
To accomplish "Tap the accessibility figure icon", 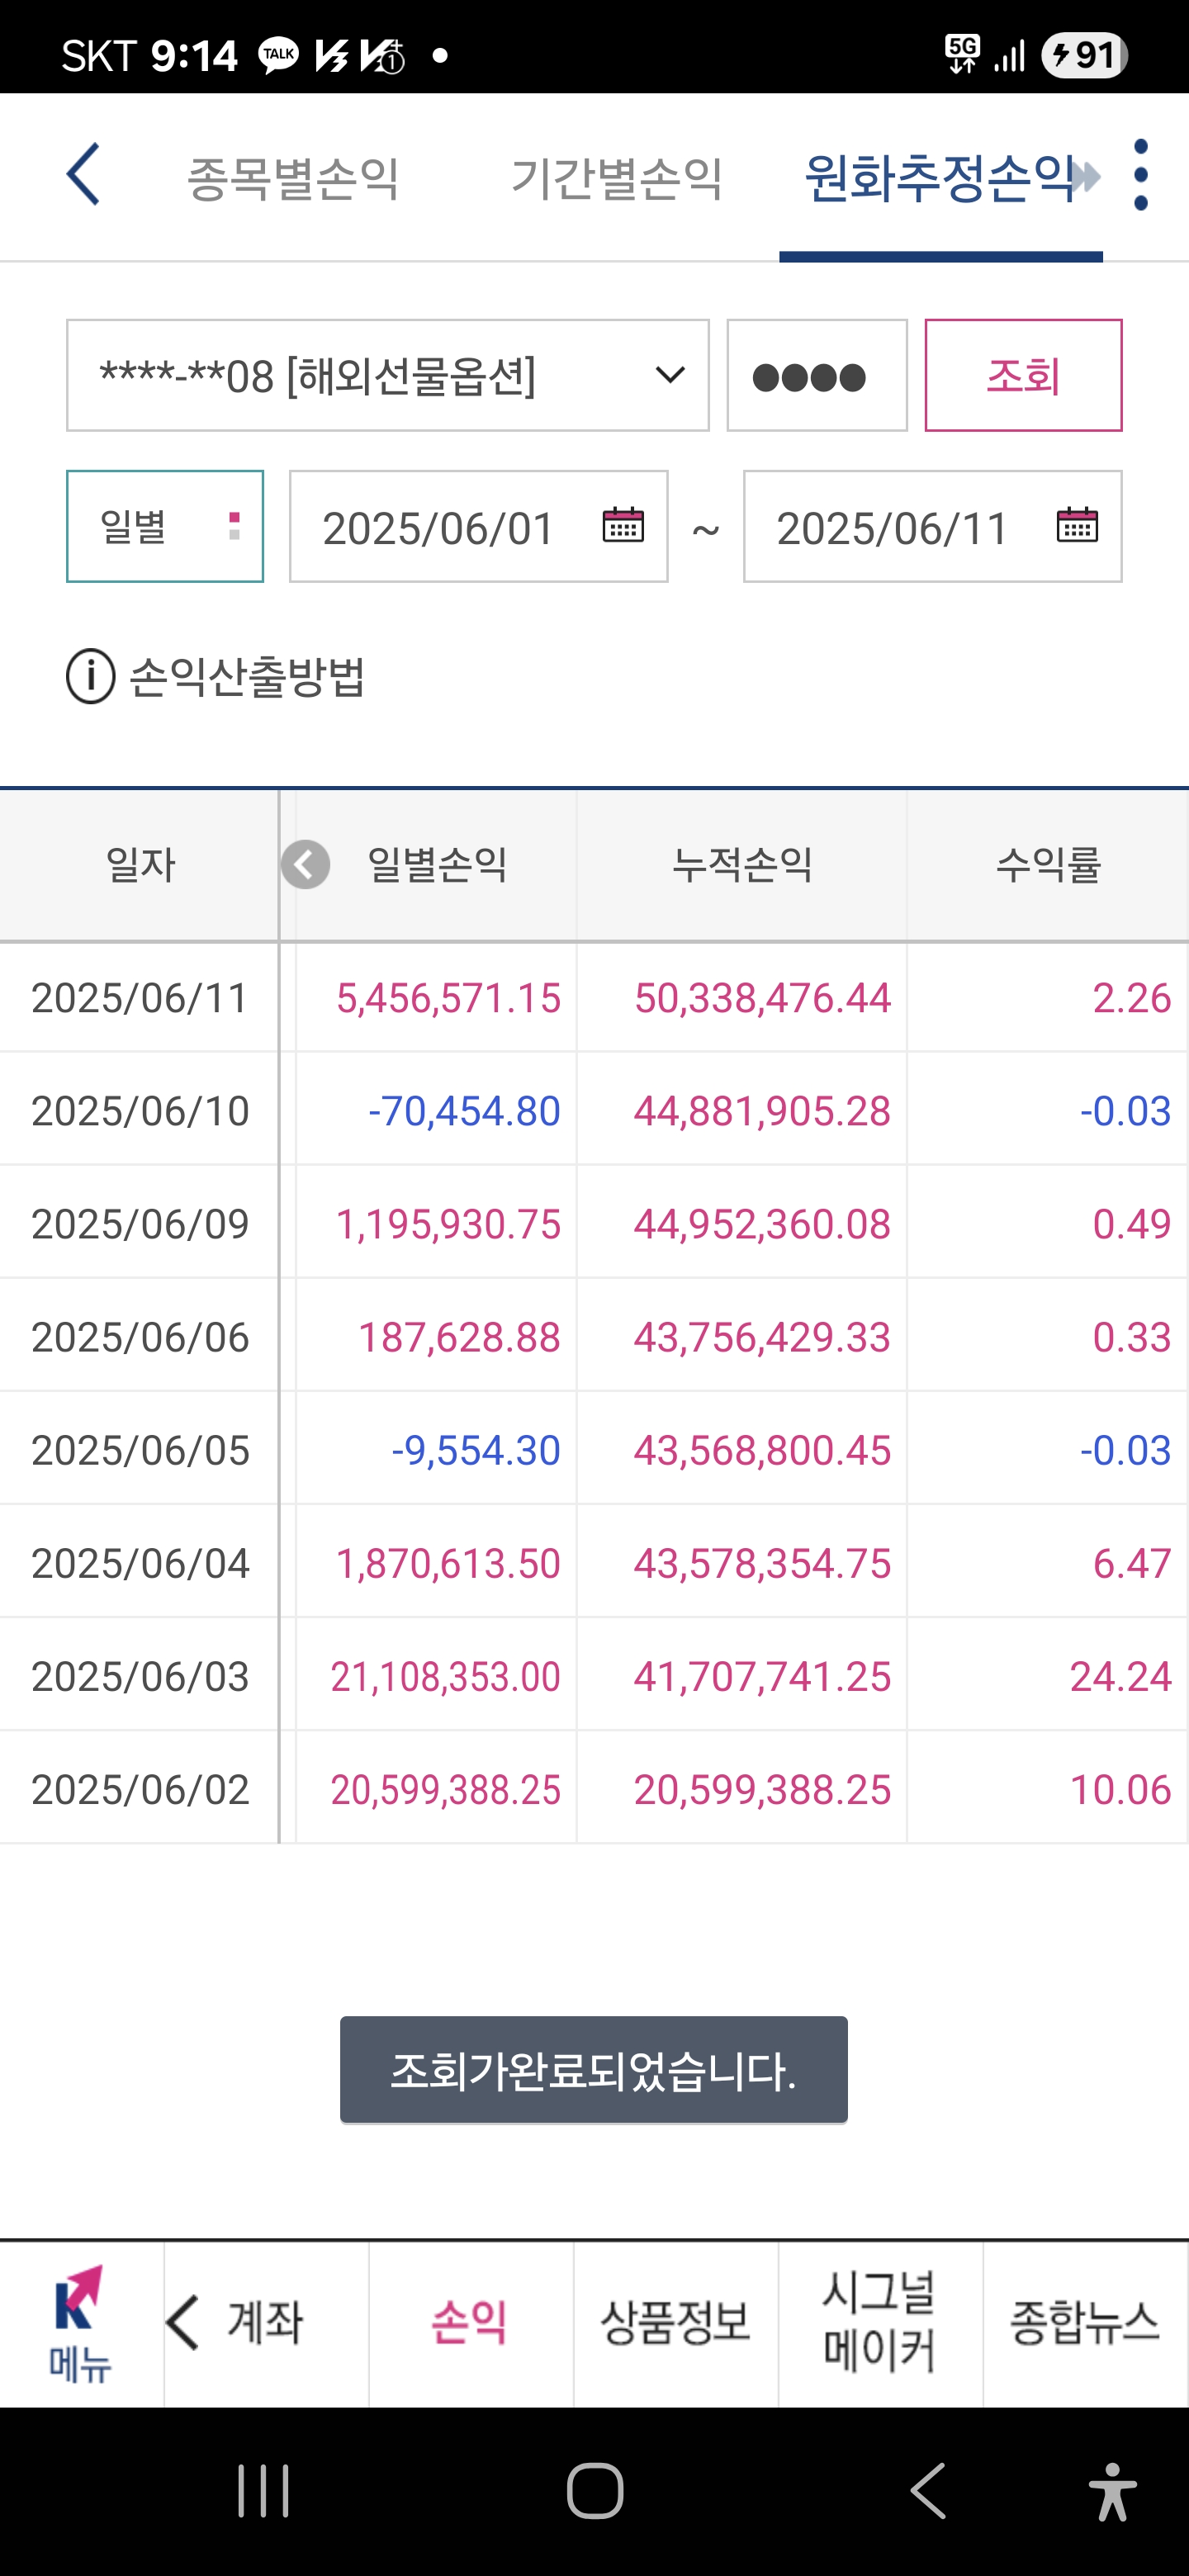I will (x=1113, y=2490).
